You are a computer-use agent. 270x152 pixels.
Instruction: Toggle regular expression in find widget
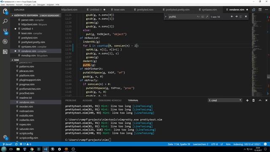[207, 17]
